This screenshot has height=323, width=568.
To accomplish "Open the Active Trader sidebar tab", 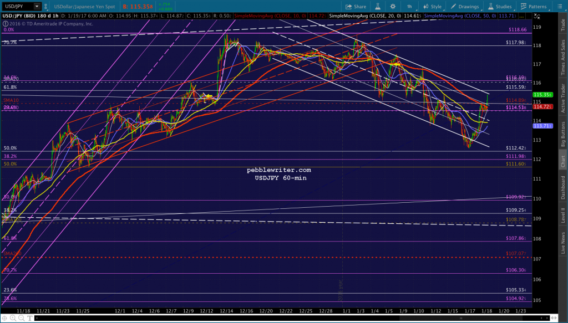I will click(563, 98).
